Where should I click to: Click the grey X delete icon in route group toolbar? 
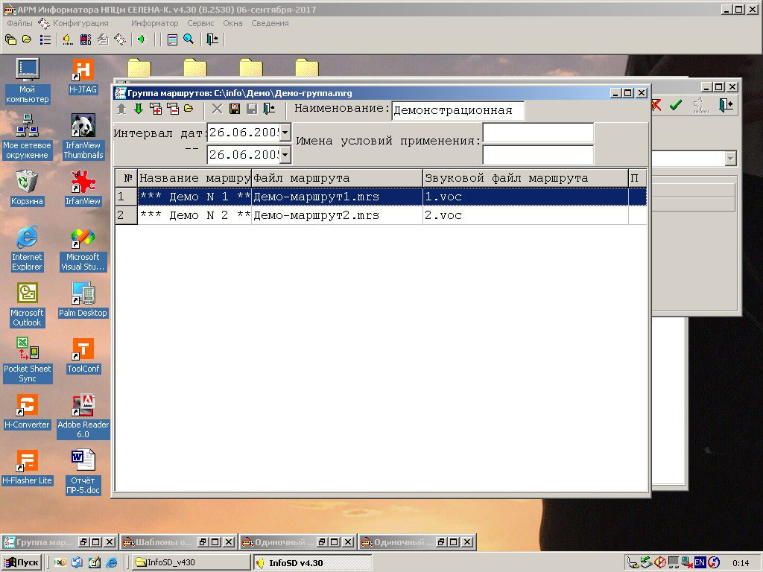coord(217,109)
